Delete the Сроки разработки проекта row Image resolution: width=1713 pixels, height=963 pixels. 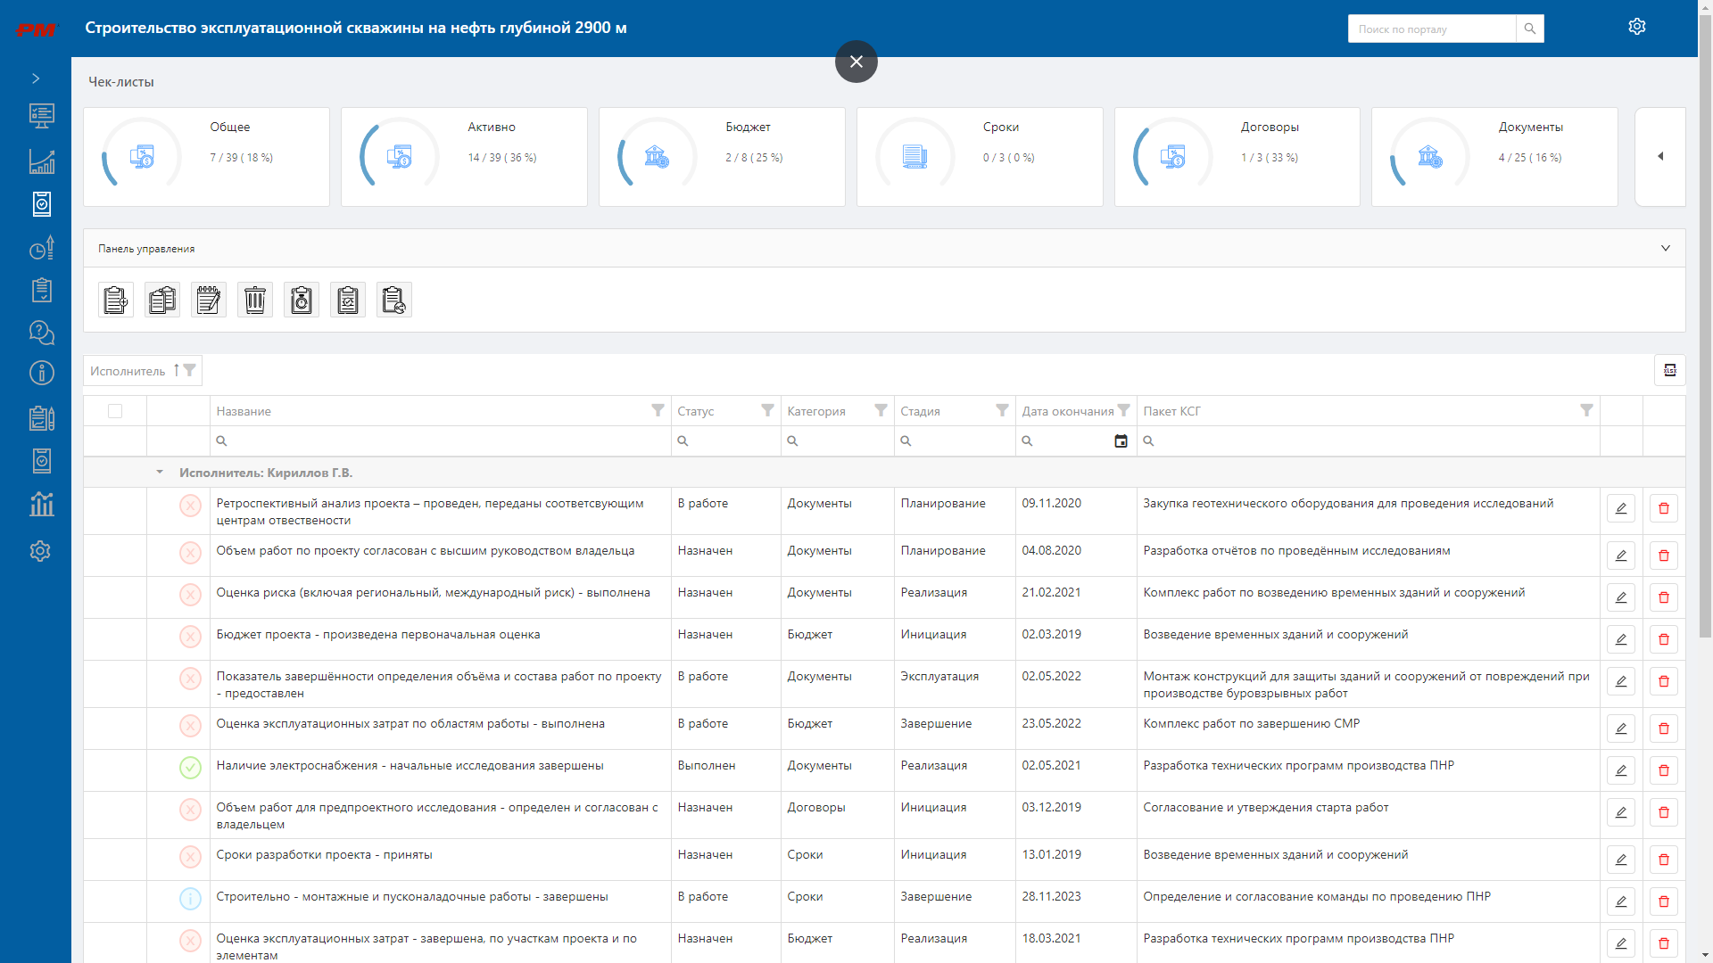(1664, 860)
